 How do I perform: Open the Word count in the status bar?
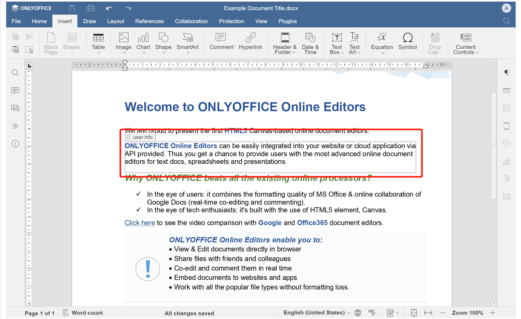pos(82,313)
